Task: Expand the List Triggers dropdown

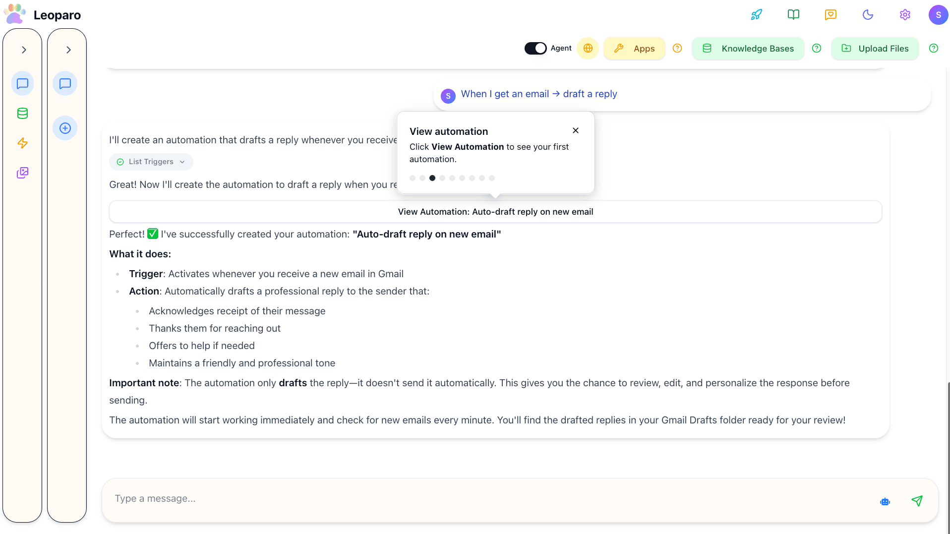Action: 151,162
